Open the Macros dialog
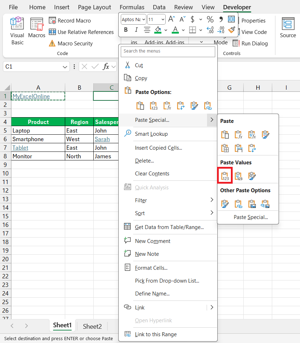The height and width of the screenshot is (343, 300). [x=37, y=28]
